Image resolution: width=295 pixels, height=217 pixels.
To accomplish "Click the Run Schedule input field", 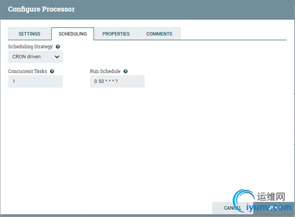I will 117,81.
